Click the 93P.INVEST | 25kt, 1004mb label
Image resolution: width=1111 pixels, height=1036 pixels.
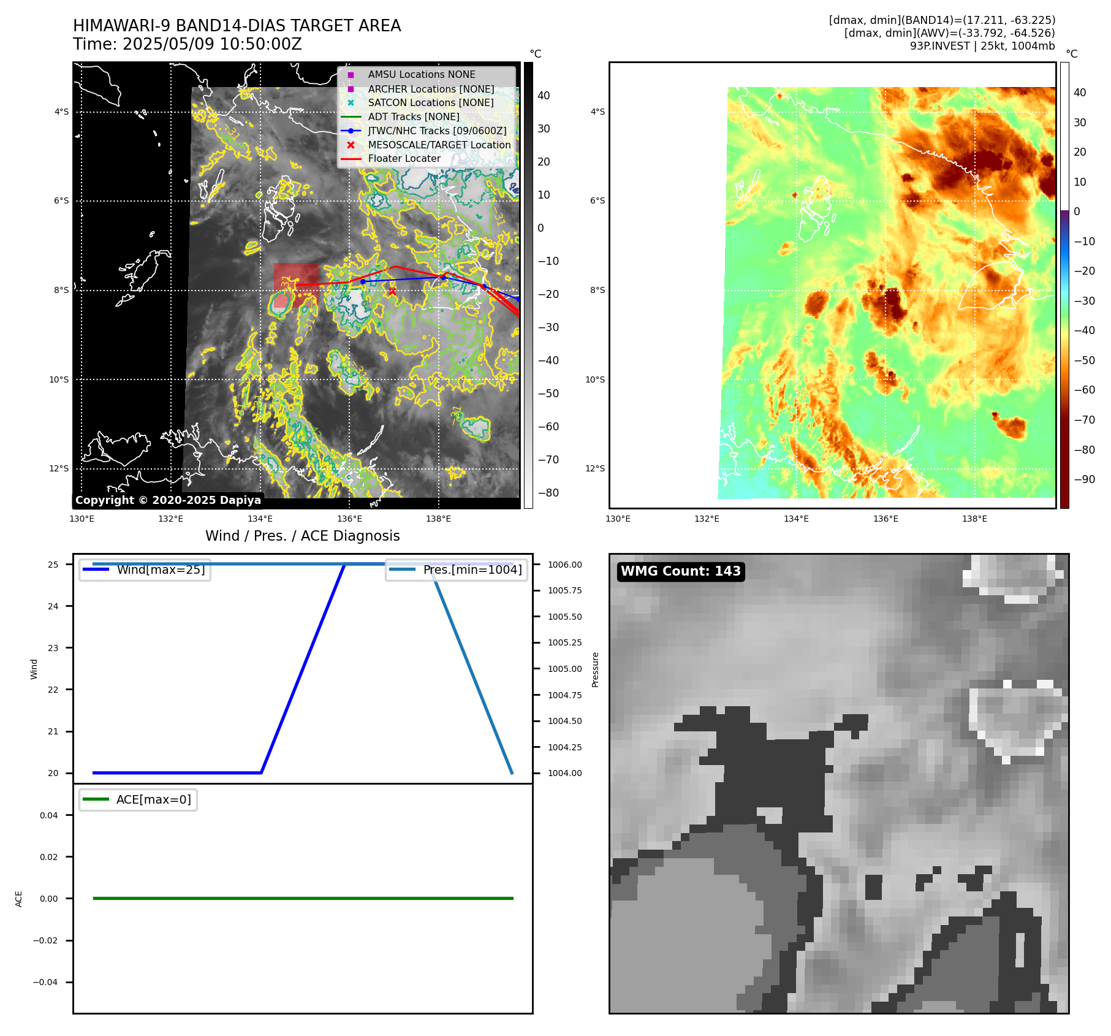click(x=982, y=46)
